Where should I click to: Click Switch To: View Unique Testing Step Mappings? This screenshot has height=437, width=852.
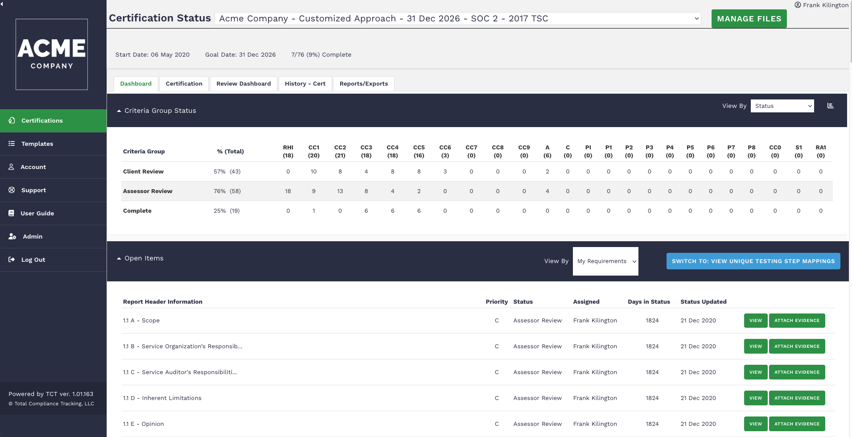tap(753, 261)
